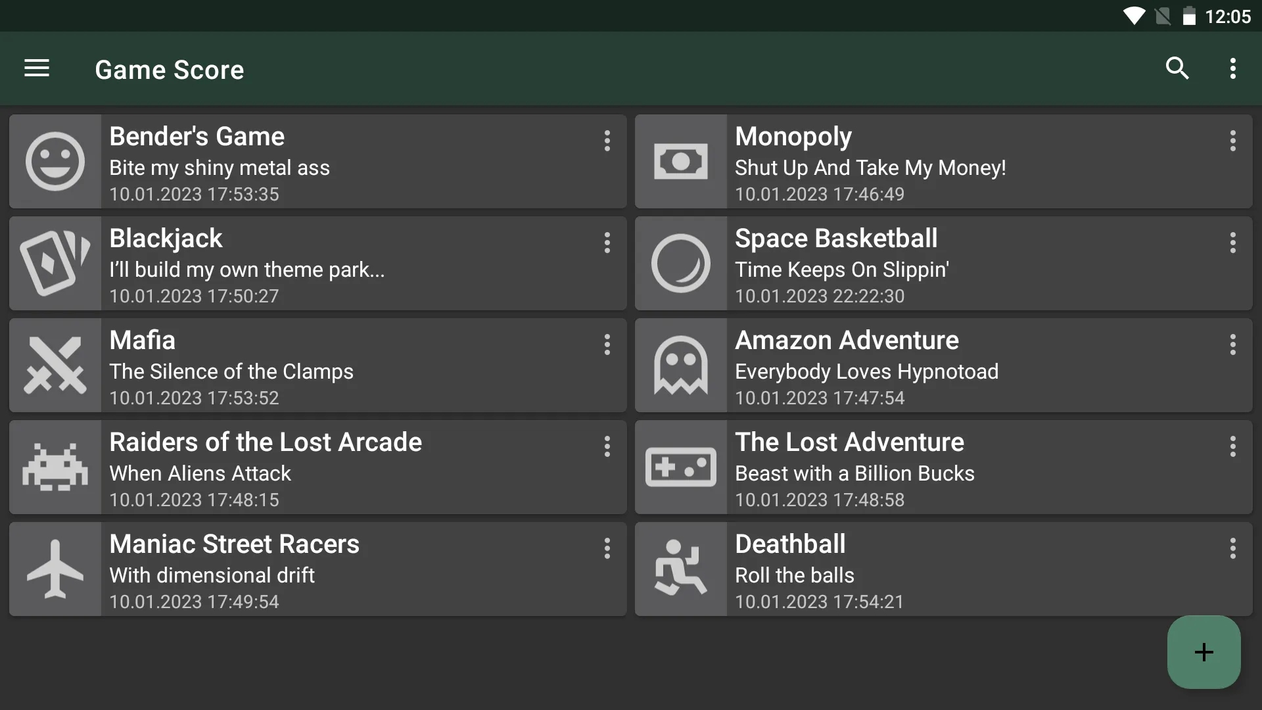Open The Lost Adventure gamepad icon

[681, 467]
